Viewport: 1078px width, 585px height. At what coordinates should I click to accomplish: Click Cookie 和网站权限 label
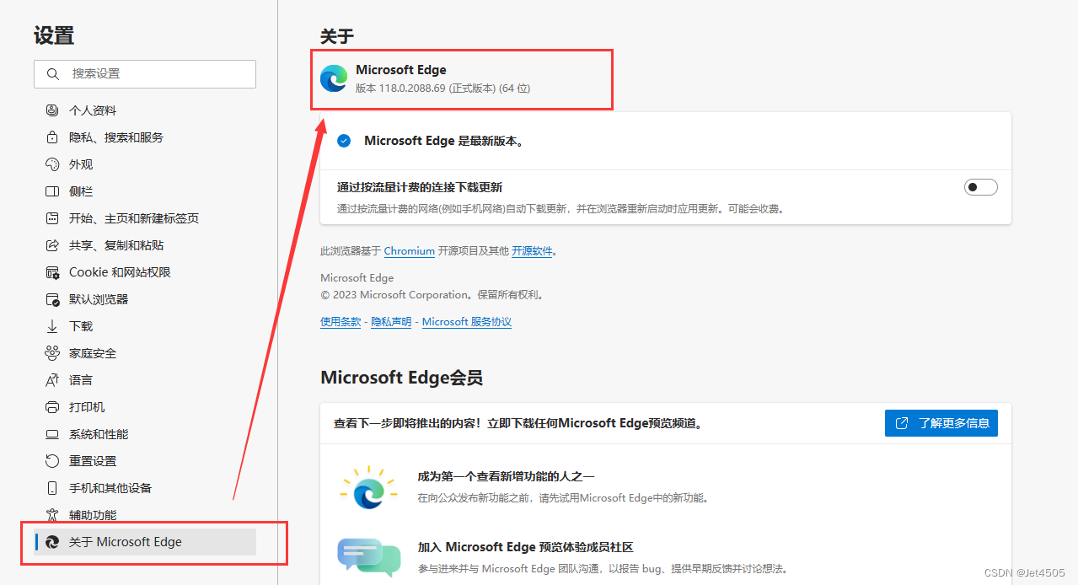pos(120,272)
